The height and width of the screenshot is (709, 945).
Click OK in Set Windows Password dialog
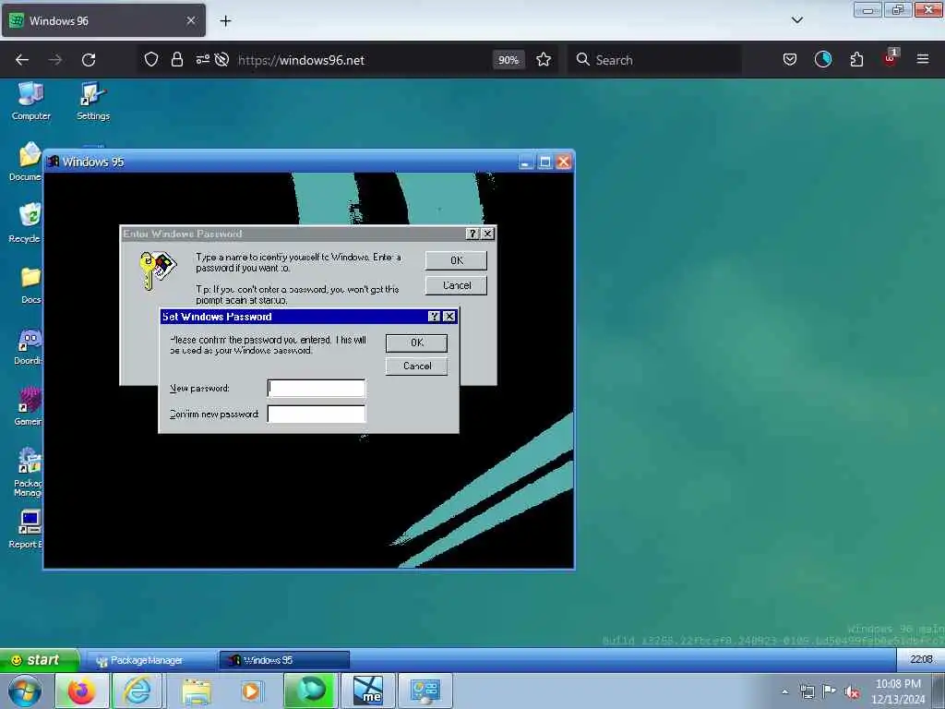(416, 342)
